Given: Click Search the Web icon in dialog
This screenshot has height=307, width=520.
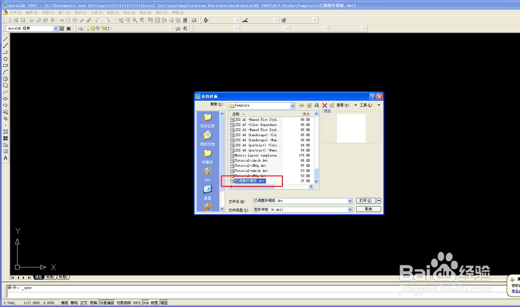Looking at the screenshot, I should (317, 105).
